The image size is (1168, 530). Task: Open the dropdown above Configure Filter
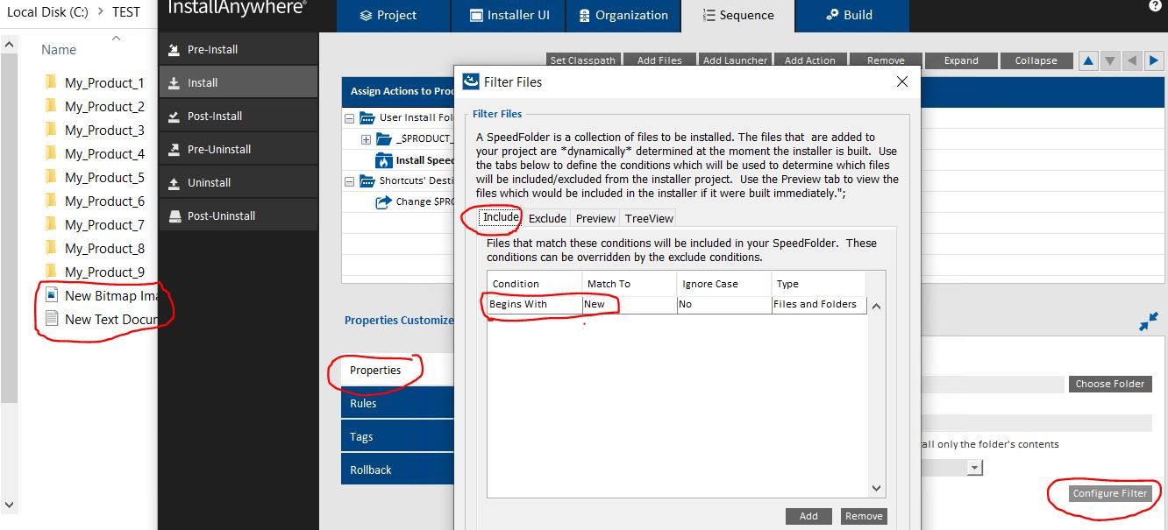[974, 468]
